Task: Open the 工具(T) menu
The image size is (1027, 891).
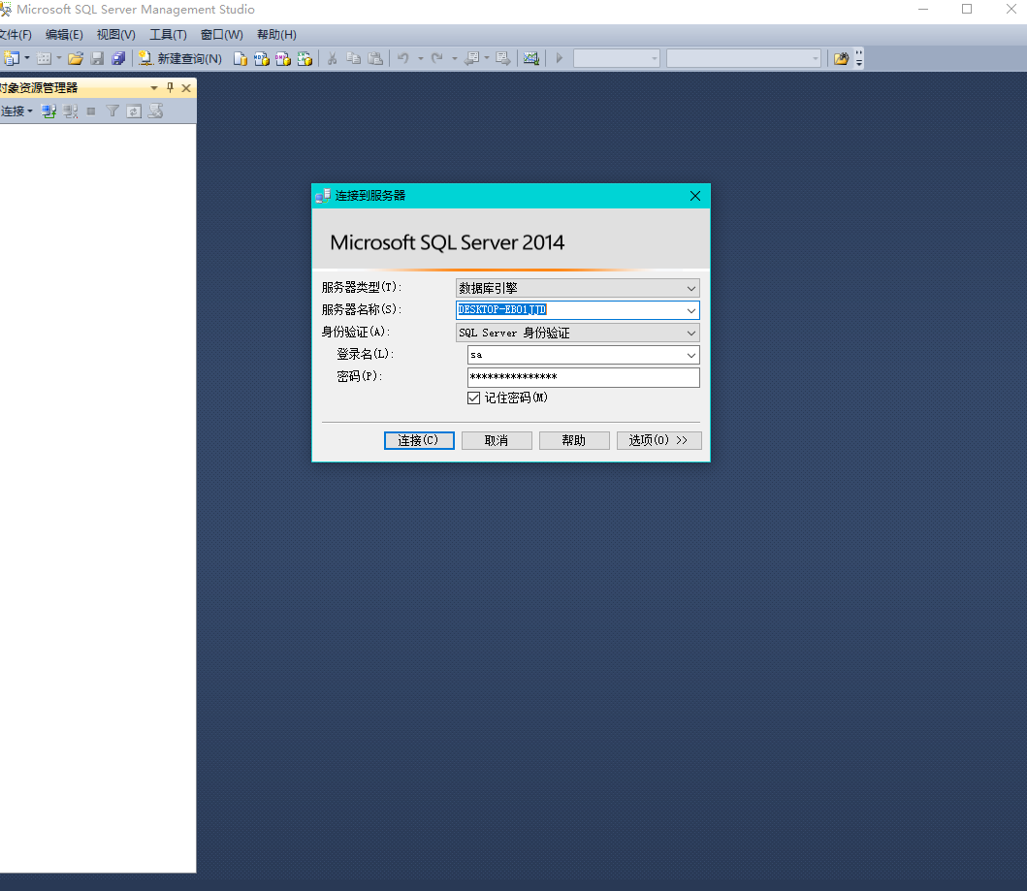Action: pyautogui.click(x=169, y=35)
